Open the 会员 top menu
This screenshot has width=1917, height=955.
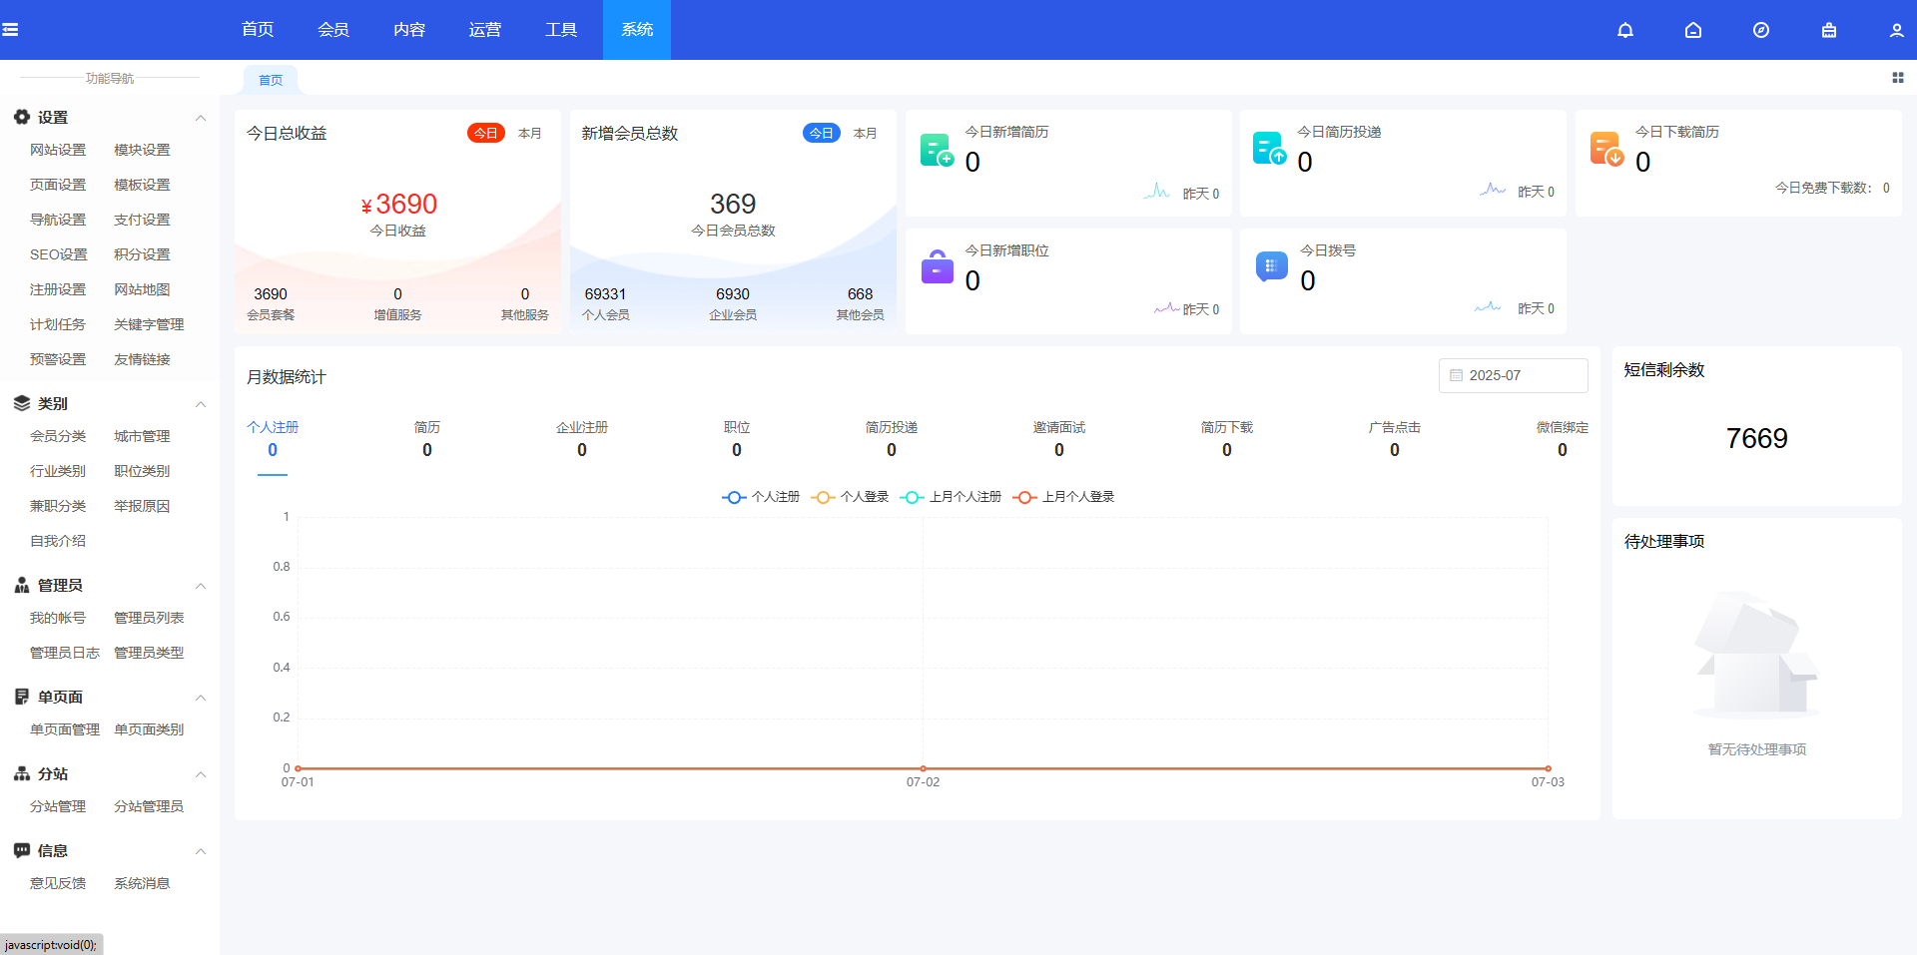pyautogui.click(x=333, y=30)
